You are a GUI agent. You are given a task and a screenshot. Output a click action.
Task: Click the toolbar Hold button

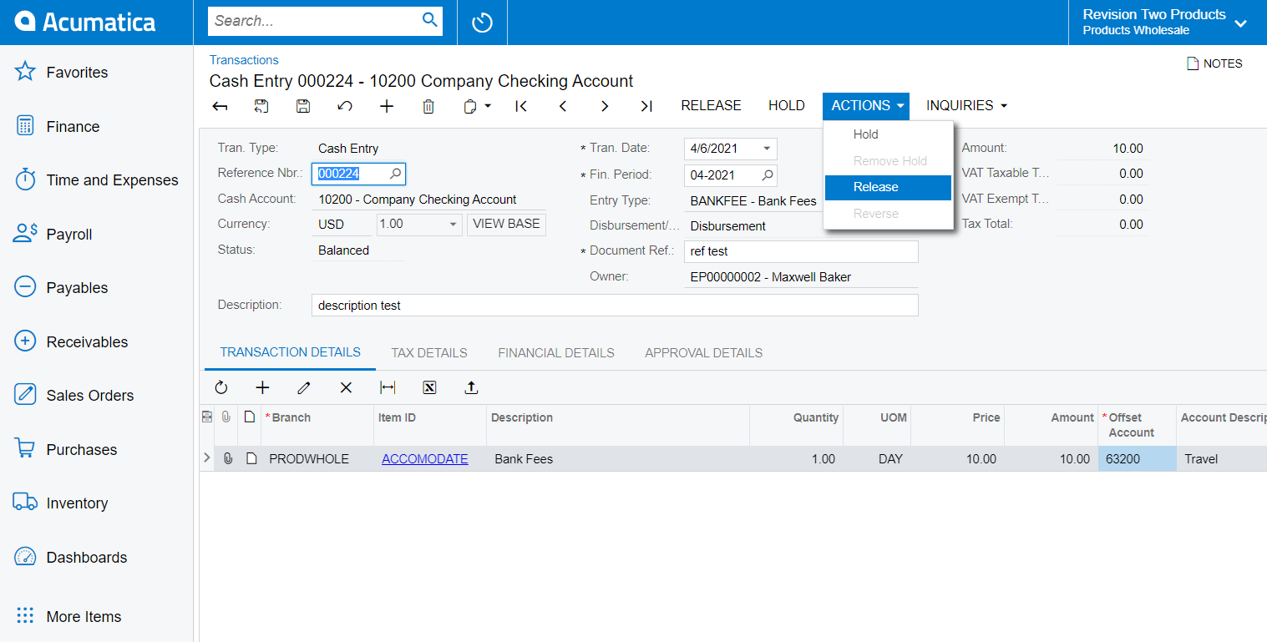click(x=787, y=106)
